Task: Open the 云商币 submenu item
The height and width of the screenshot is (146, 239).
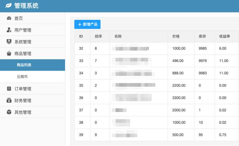Action: pyautogui.click(x=32, y=77)
